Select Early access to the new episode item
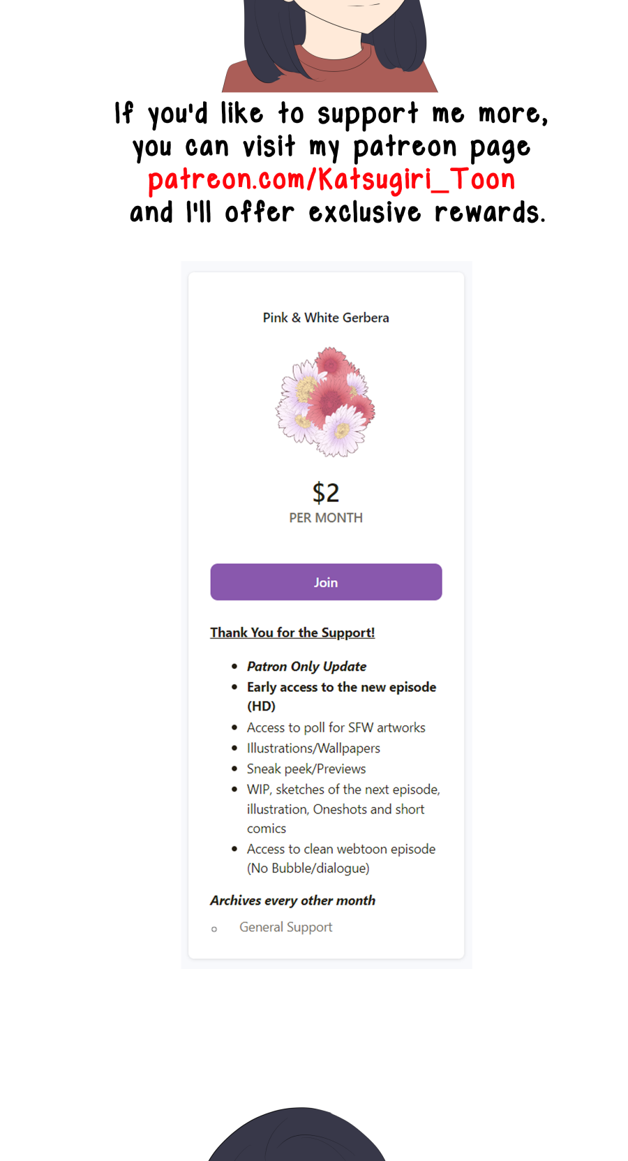Image resolution: width=628 pixels, height=1161 pixels. pyautogui.click(x=341, y=688)
